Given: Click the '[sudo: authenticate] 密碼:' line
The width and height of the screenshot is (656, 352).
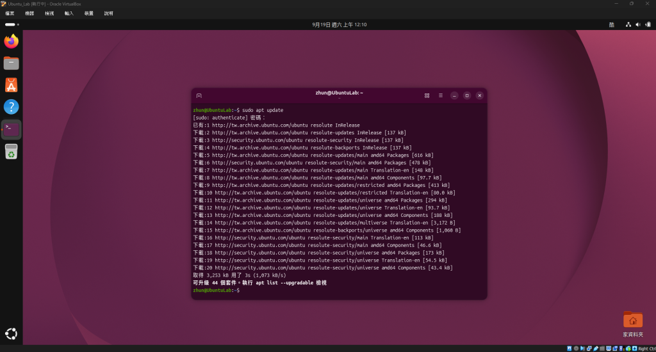Looking at the screenshot, I should tap(229, 118).
